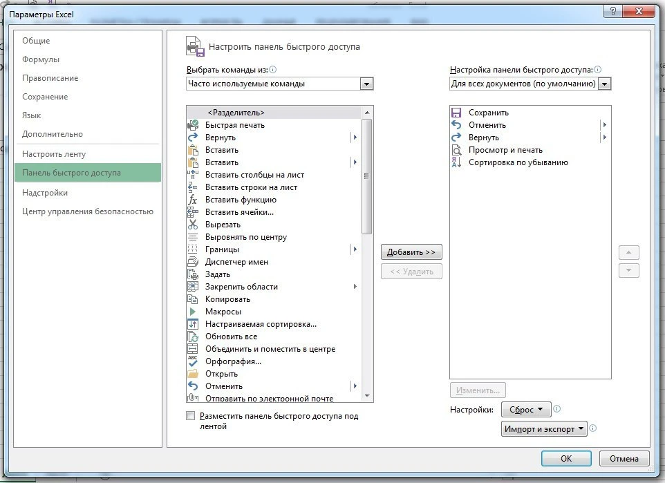
Task: Expand arrow of Отменить in right list
Action: point(604,124)
